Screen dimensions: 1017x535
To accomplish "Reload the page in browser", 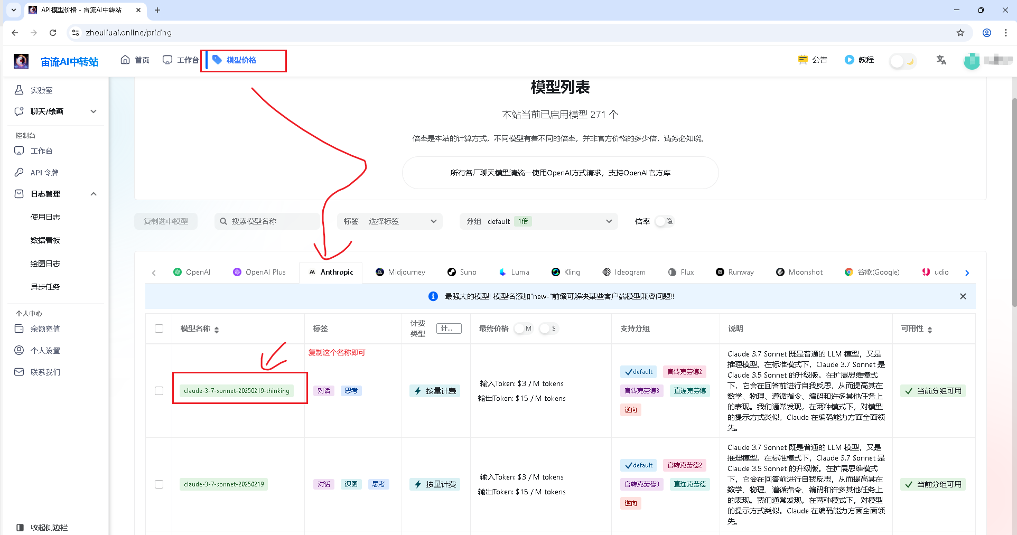I will click(x=53, y=33).
